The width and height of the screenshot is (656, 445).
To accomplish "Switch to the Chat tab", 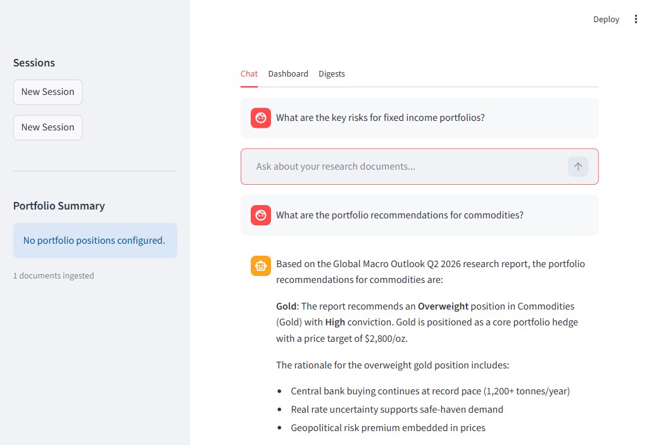I will [249, 74].
